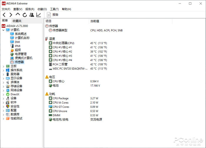This screenshot has width=206, height=148.
Task: Expand the 网络设备 node
Action: pos(4,90)
